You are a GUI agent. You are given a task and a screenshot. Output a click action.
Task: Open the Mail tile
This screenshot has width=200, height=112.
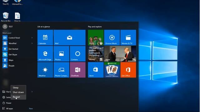click(x=69, y=38)
